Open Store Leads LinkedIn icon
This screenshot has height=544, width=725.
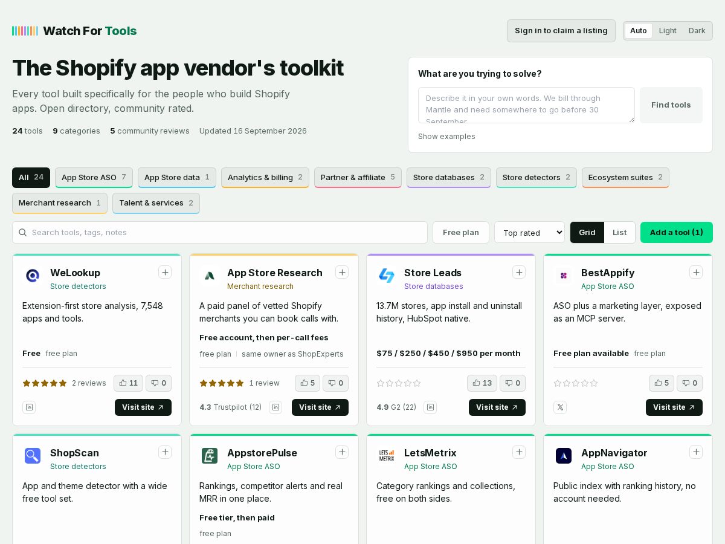point(430,407)
